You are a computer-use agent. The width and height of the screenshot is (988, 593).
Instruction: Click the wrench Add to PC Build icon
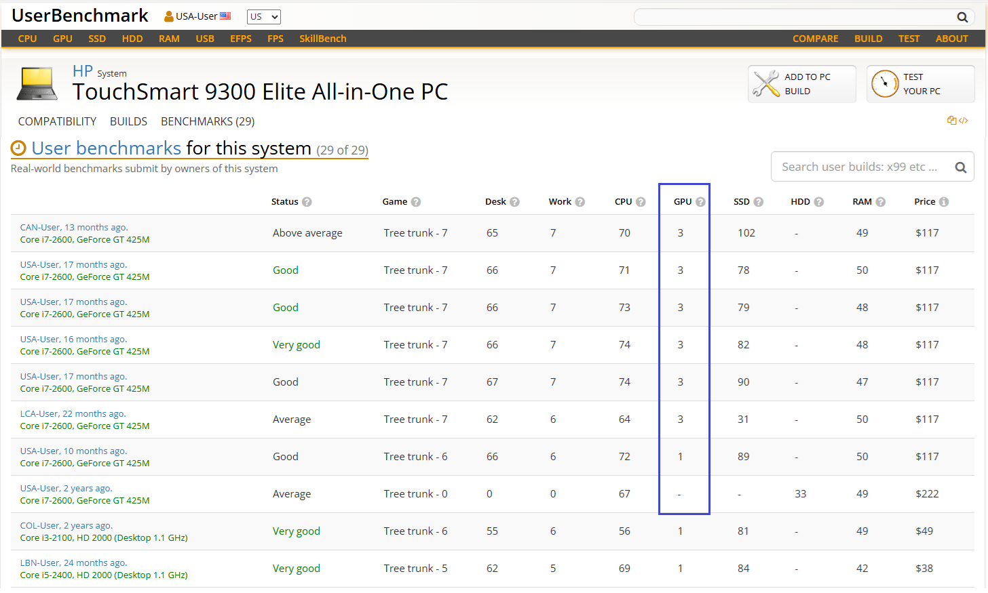tap(766, 84)
